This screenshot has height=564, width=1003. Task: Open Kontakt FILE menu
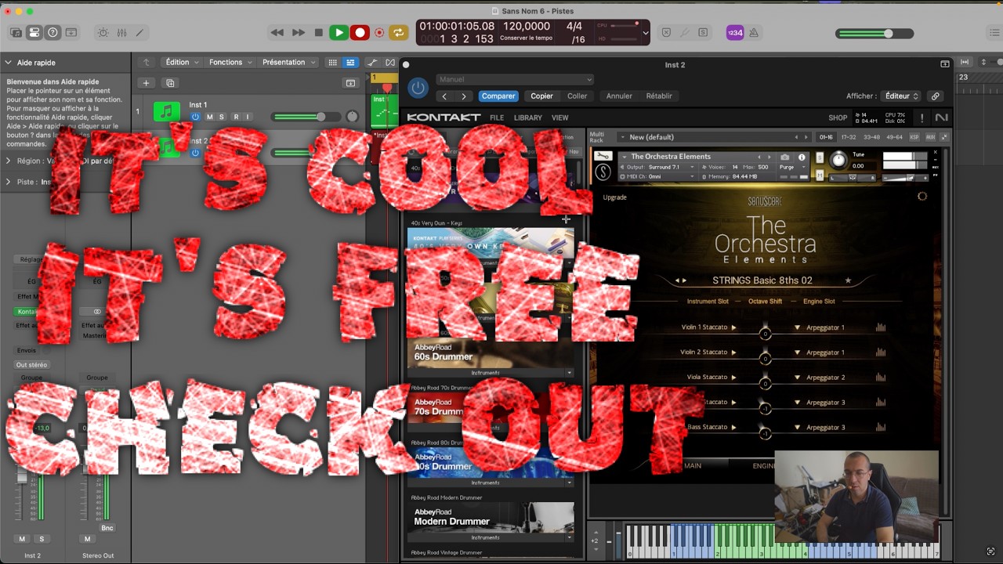(x=497, y=117)
